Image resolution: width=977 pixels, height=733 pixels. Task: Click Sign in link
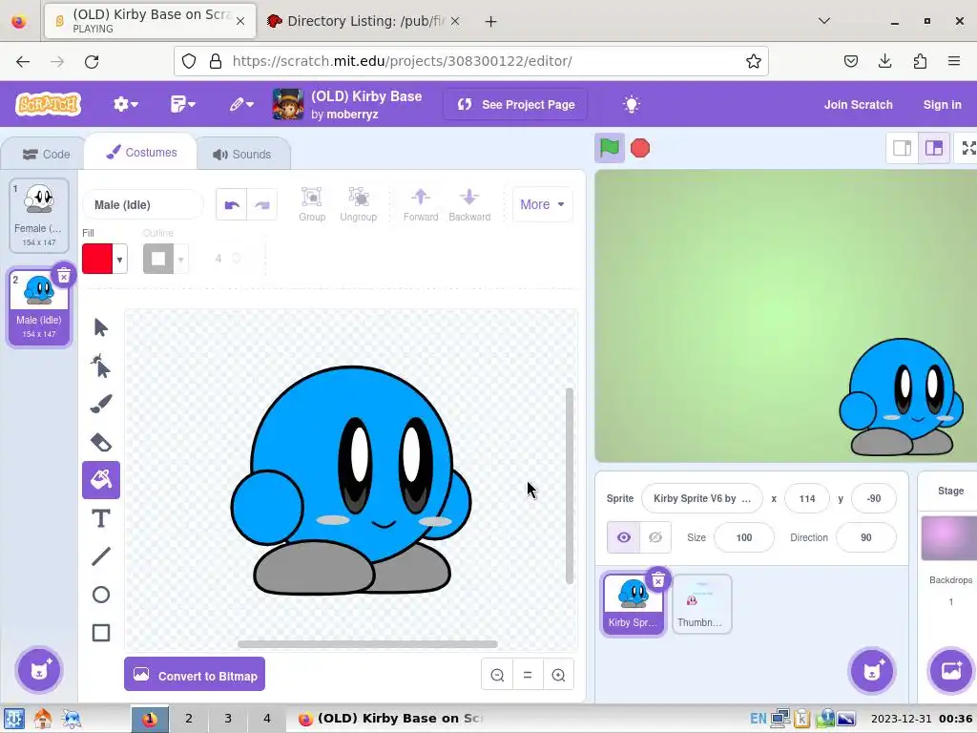pyautogui.click(x=942, y=105)
